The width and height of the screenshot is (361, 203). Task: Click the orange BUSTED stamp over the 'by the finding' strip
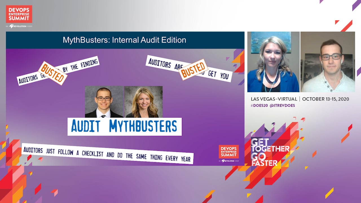(53, 73)
